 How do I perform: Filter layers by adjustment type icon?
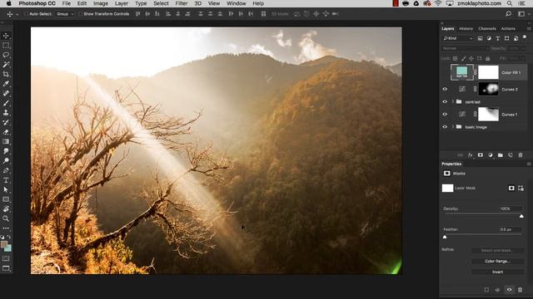489,38
